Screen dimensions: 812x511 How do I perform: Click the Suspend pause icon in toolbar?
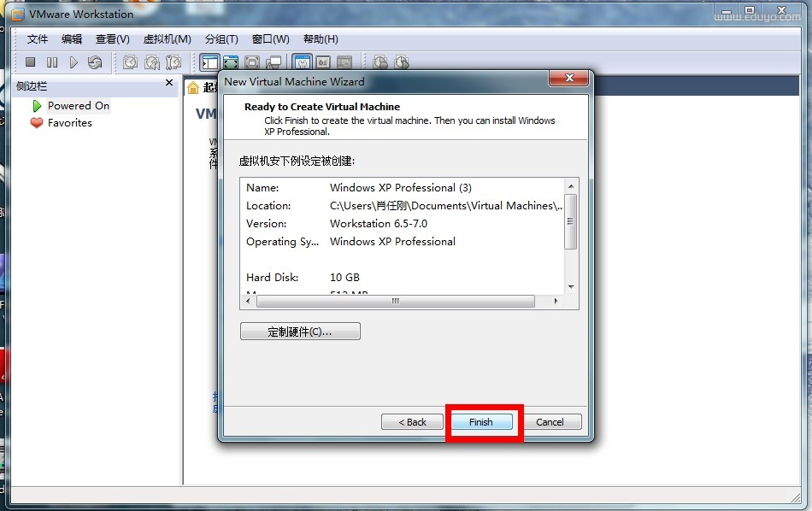[x=52, y=62]
